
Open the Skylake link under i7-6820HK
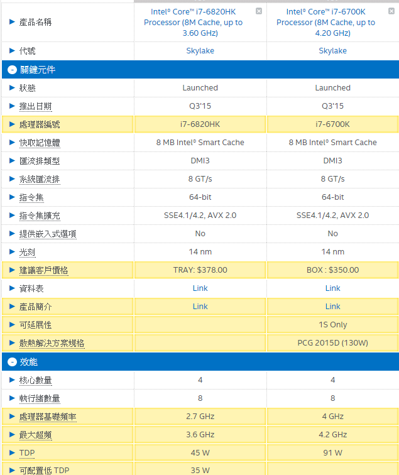tap(200, 51)
